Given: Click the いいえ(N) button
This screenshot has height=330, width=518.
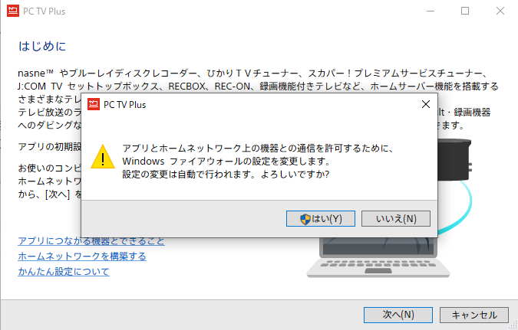Looking at the screenshot, I should tap(396, 218).
